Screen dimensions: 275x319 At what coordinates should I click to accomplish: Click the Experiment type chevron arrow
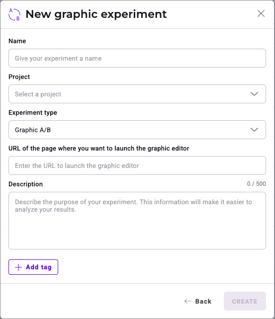[x=254, y=130]
